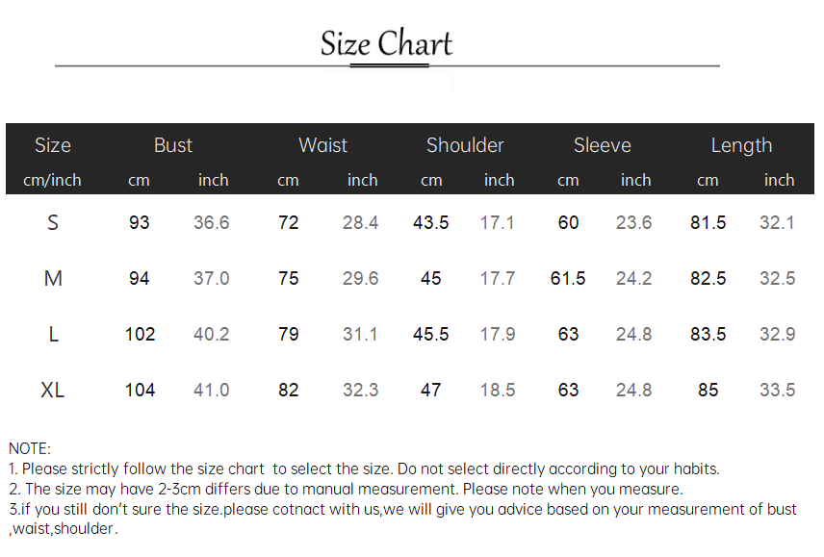This screenshot has height=557, width=824.
Task: Select sleeve value 61.5 for size M
Action: click(568, 278)
